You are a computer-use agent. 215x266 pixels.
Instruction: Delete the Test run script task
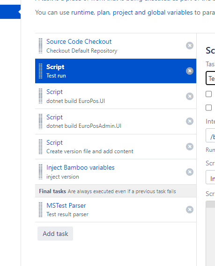[x=190, y=71]
